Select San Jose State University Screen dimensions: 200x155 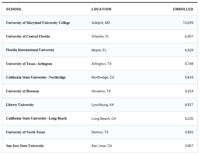click(25, 146)
